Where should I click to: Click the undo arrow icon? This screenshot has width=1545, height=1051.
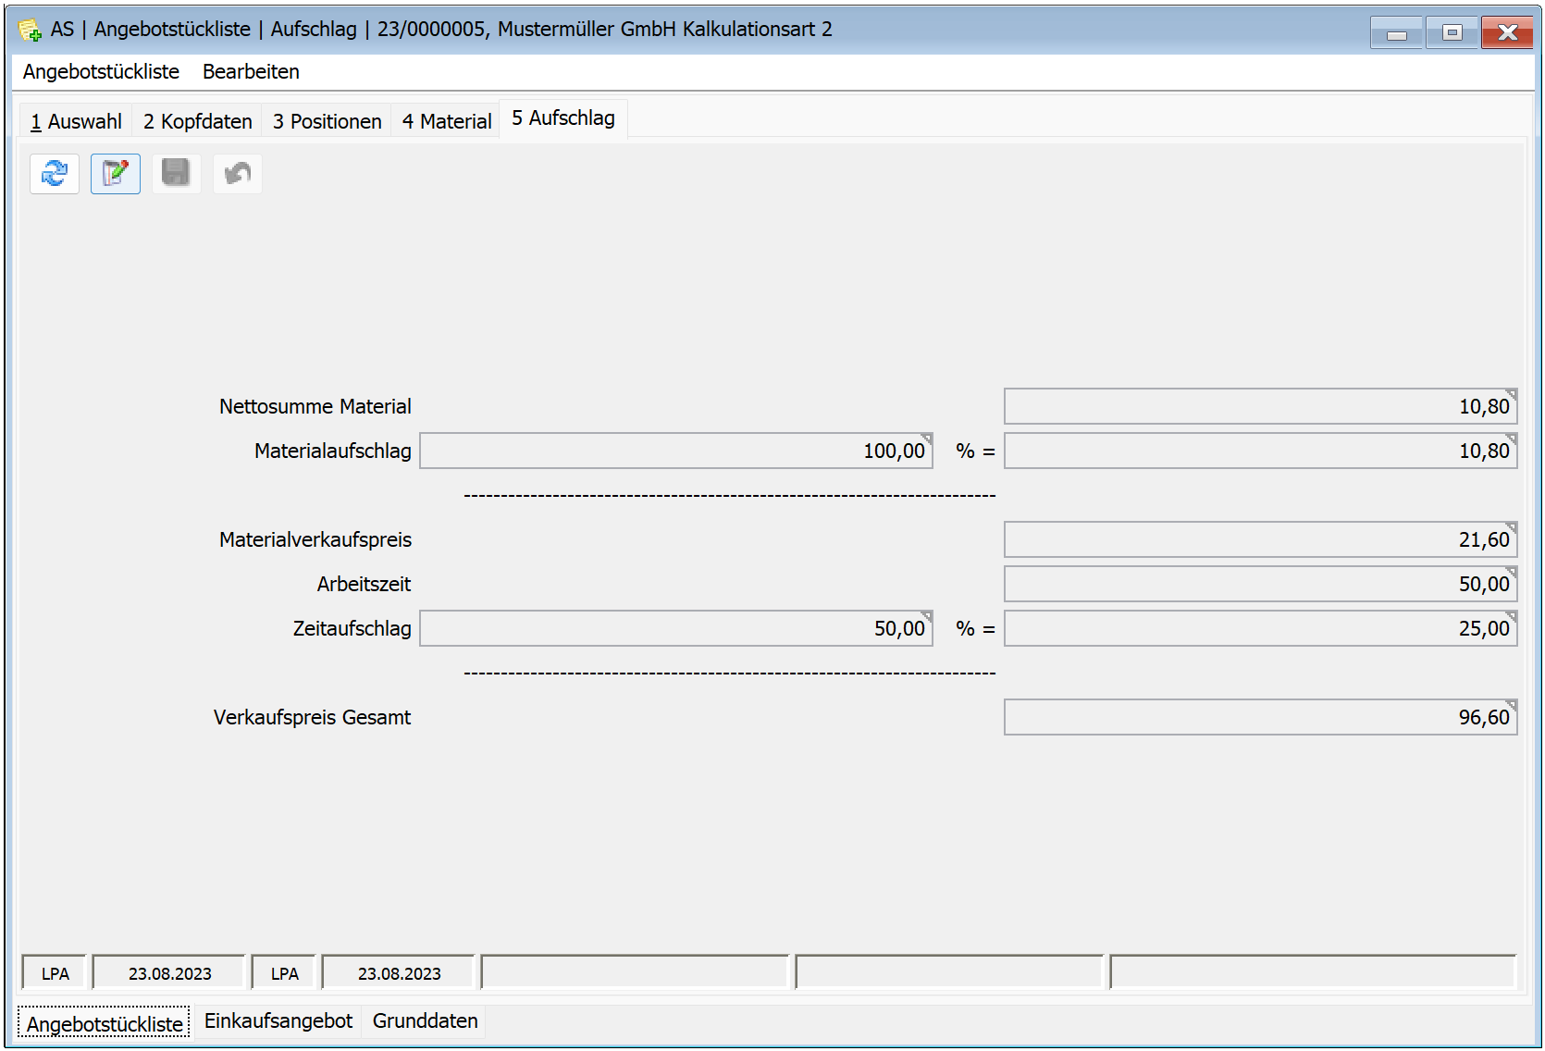238,174
